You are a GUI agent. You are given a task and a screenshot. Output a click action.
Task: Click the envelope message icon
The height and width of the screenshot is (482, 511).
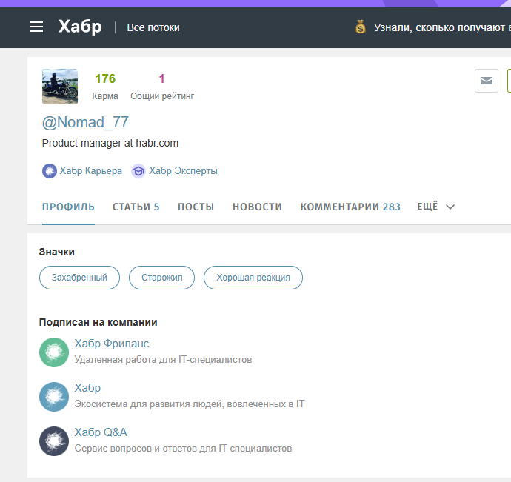click(x=487, y=81)
